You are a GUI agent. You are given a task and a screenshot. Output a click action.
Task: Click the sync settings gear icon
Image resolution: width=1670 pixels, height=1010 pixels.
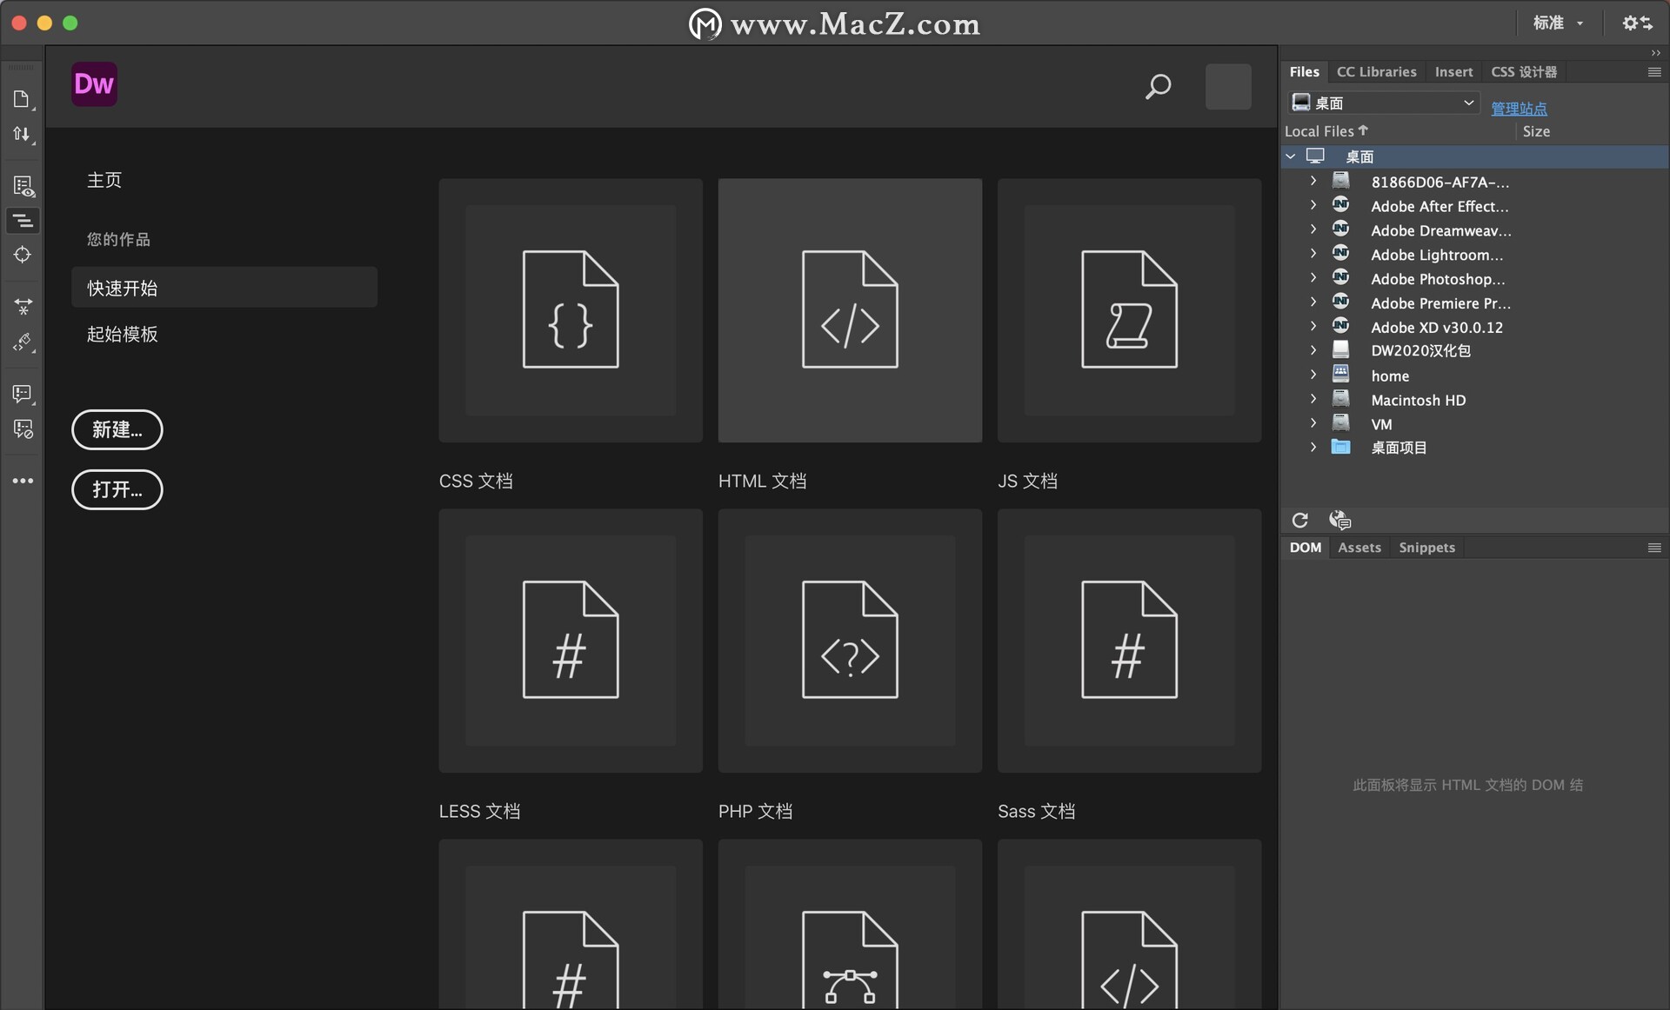(x=1637, y=23)
